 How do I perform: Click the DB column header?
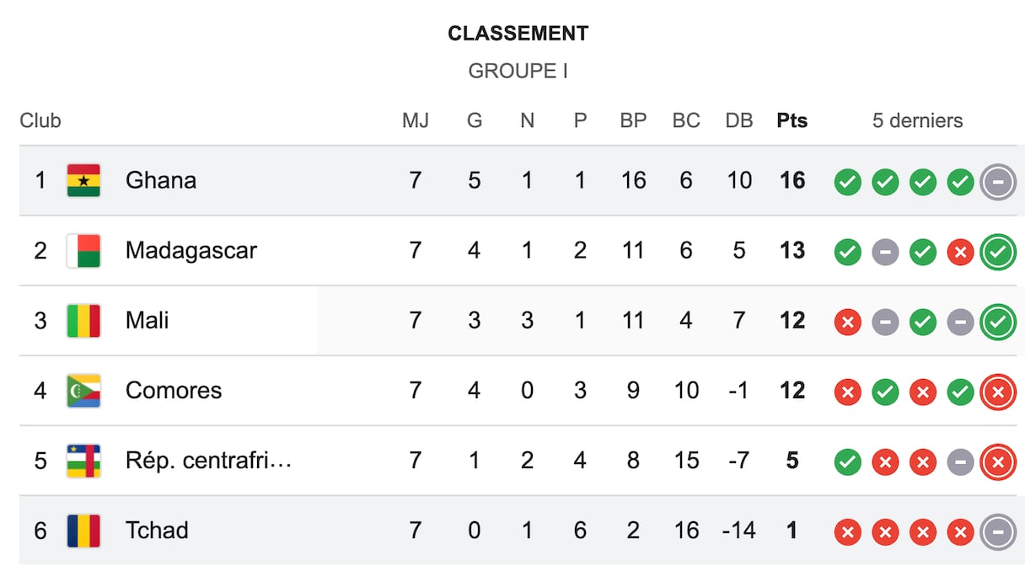coord(738,120)
